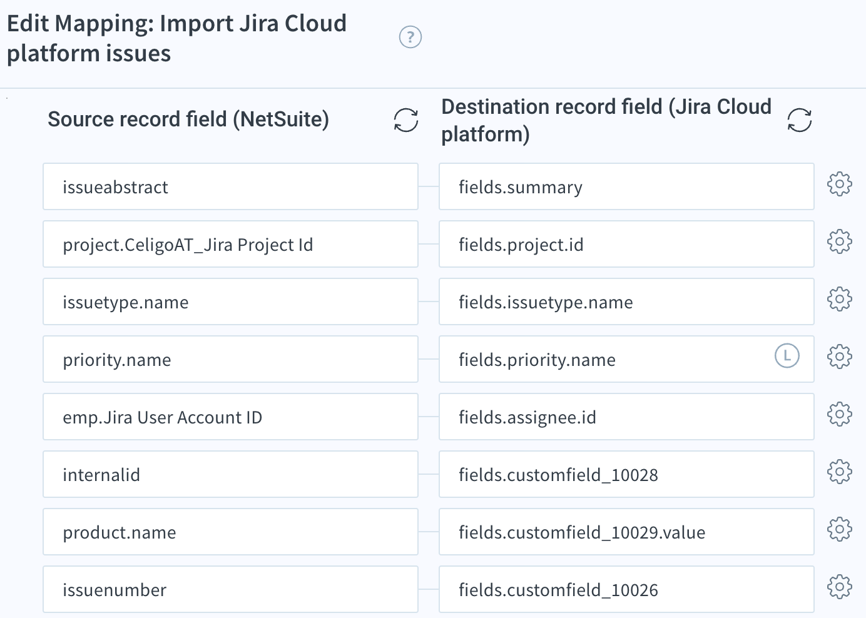
Task: Edit the fields.priority.name destination field
Action: [x=626, y=359]
